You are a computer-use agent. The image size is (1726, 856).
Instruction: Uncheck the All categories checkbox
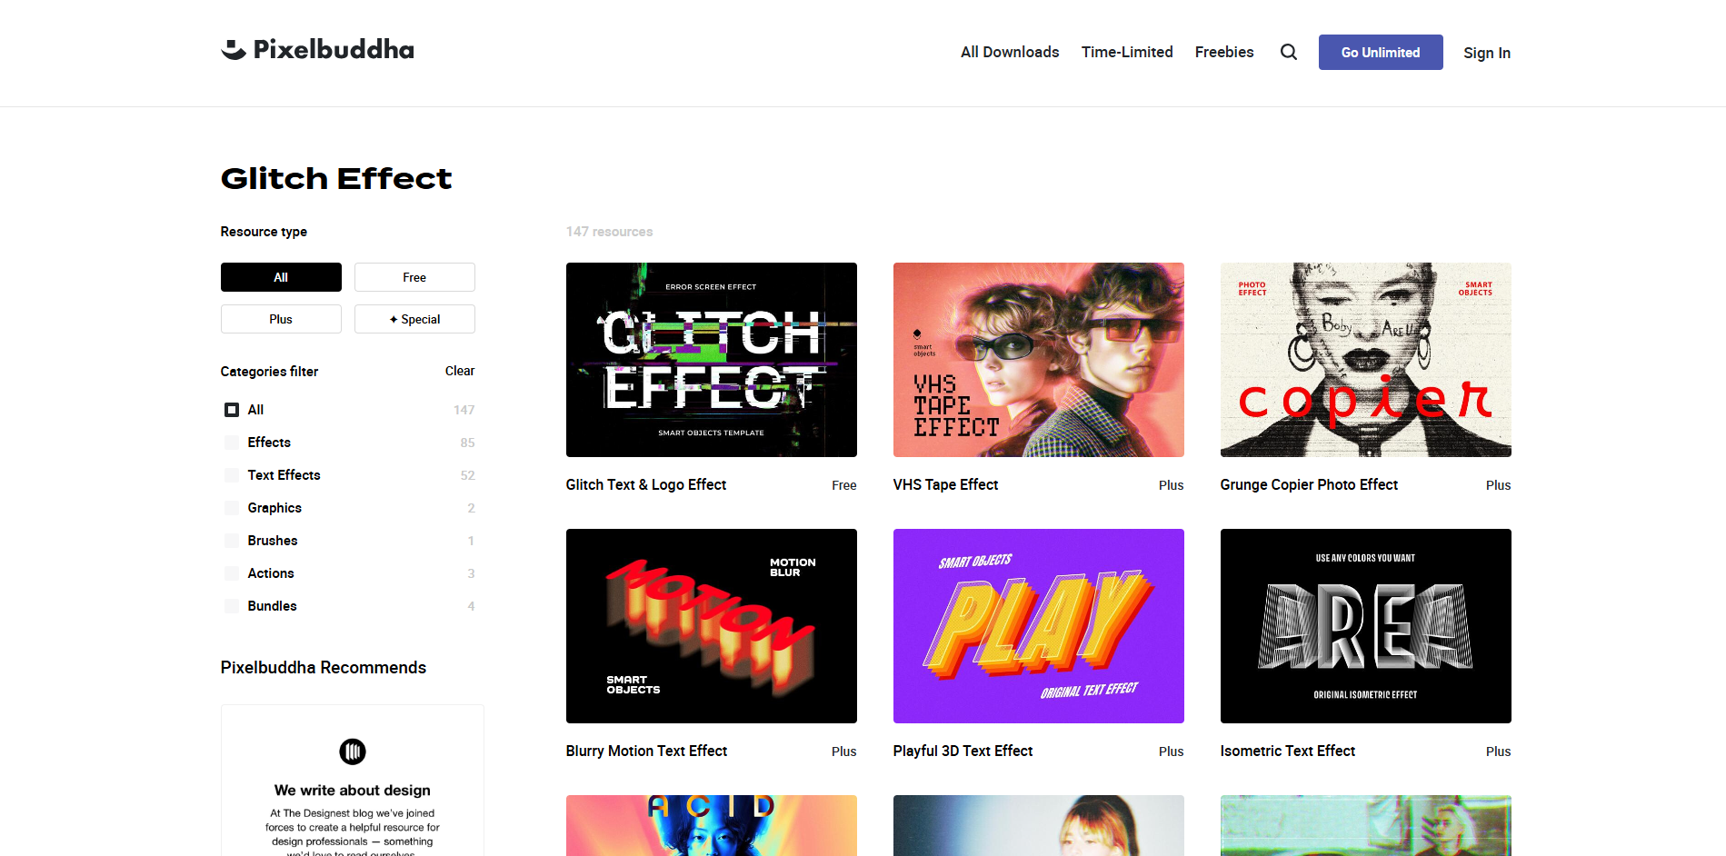click(231, 410)
